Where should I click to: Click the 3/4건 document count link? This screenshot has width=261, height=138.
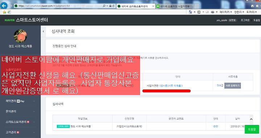pos(220,85)
